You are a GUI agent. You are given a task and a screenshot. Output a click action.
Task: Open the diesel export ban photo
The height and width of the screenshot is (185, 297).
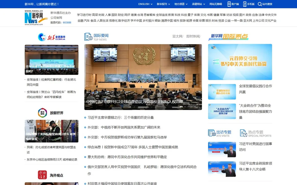point(52,131)
